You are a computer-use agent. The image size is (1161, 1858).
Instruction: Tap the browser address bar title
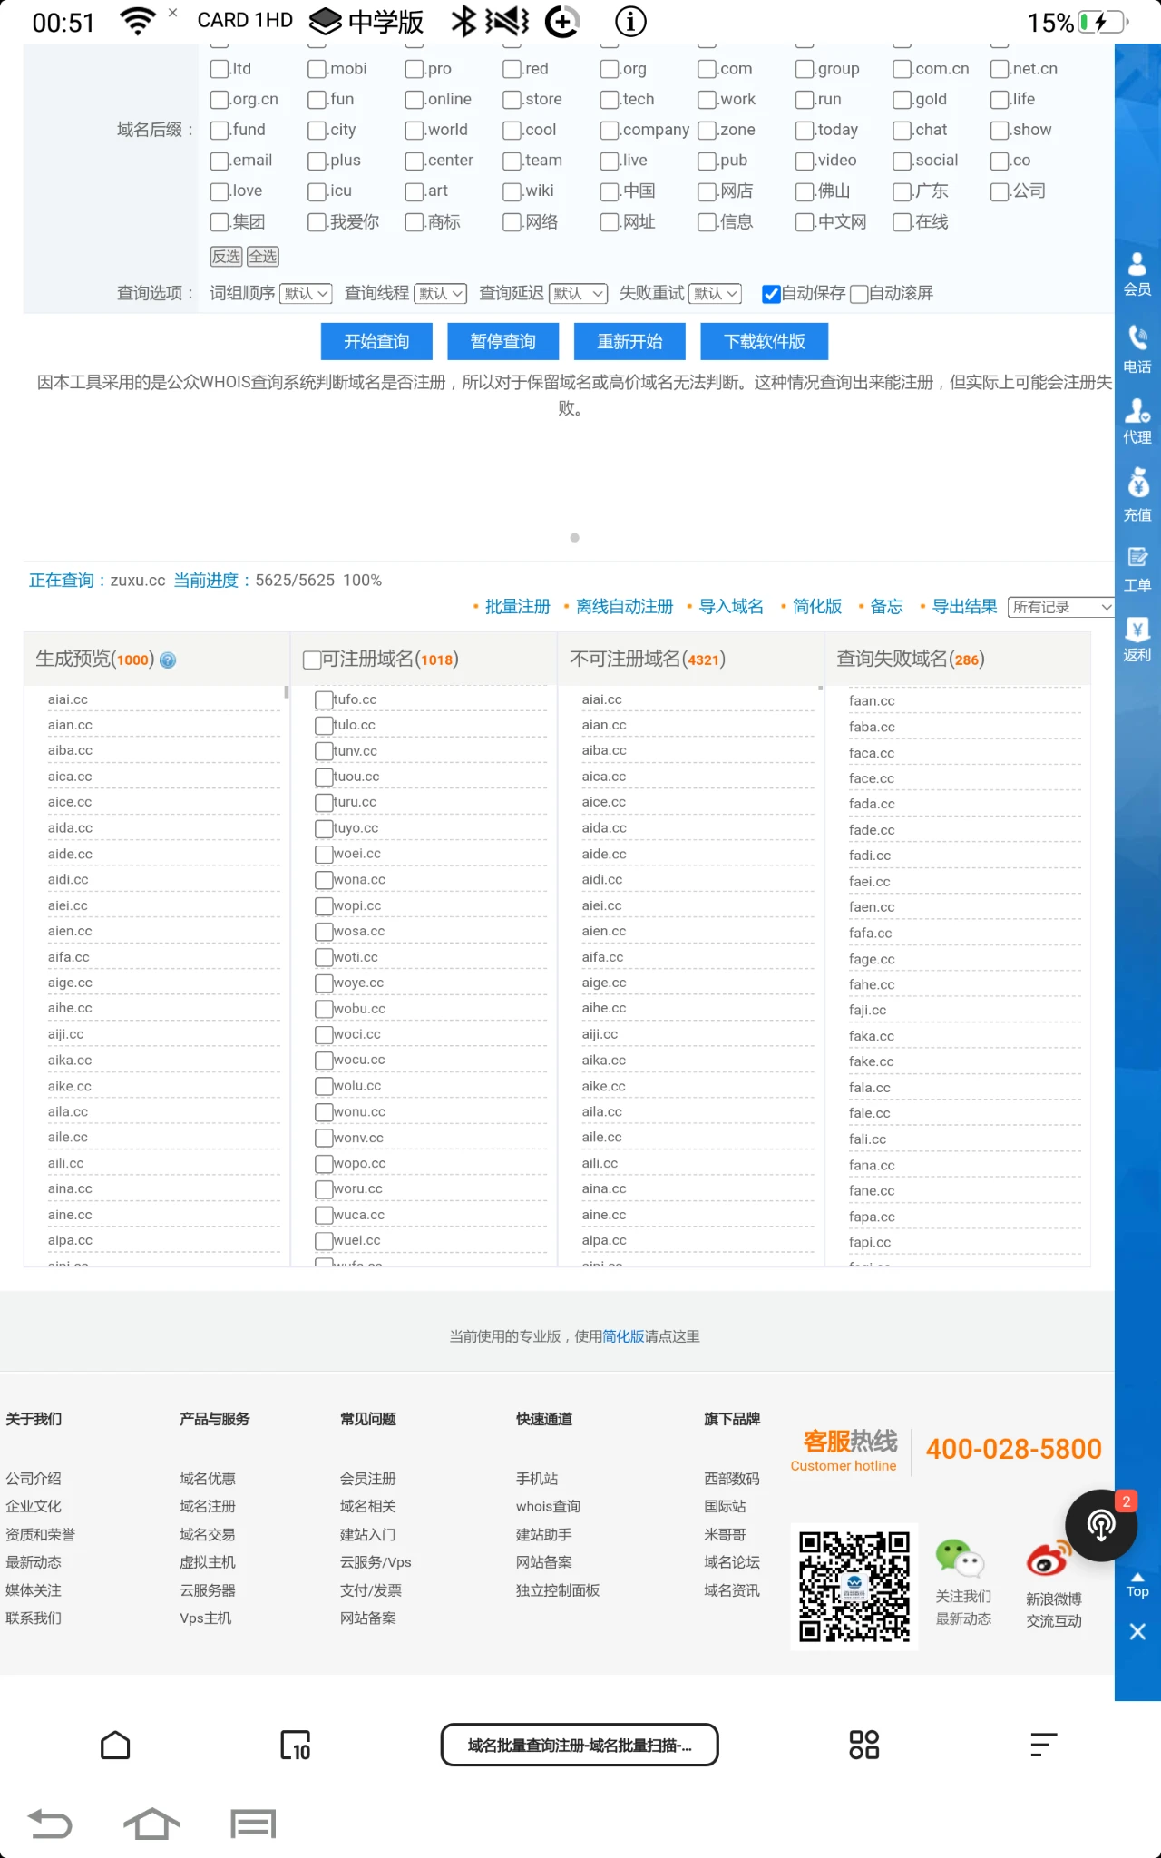pos(580,1745)
